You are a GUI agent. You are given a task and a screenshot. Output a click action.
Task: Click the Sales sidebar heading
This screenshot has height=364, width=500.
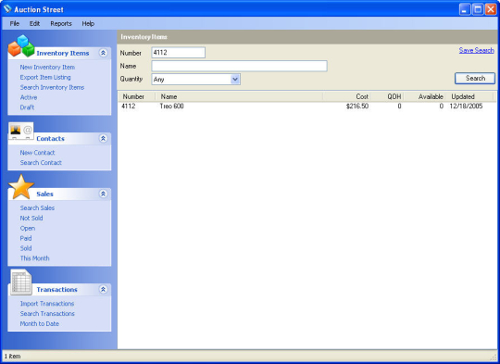point(44,194)
